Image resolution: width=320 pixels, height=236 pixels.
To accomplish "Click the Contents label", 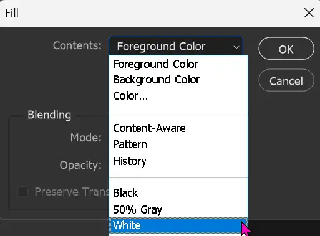I will tap(77, 45).
